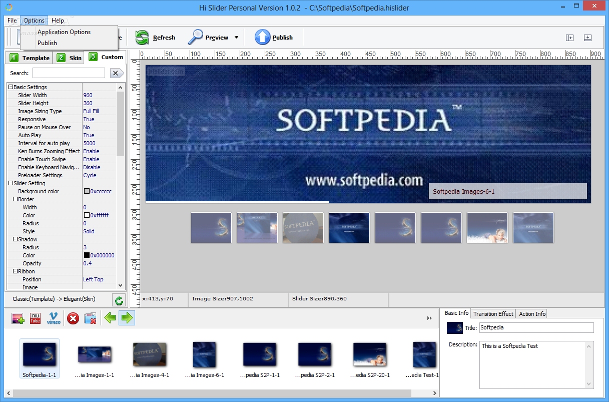Screen dimensions: 609x402
Task: Move slide right with green arrow
Action: (127, 317)
